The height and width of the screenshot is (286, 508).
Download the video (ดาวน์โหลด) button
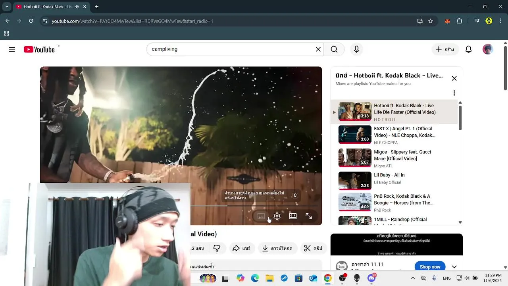pos(277,248)
